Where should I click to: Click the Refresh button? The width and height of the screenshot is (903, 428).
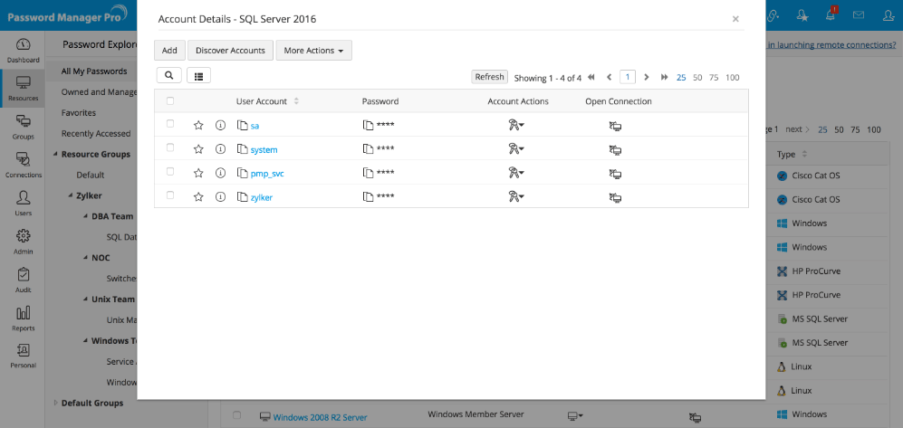[x=489, y=77]
